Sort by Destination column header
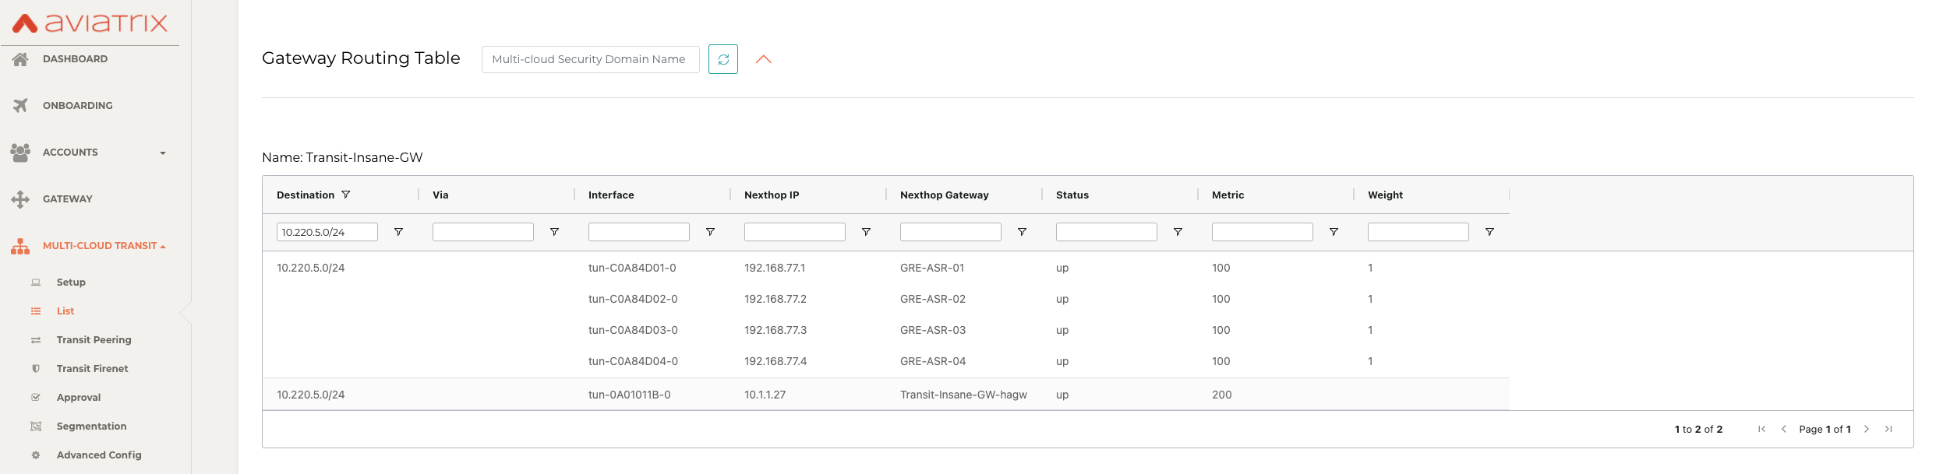This screenshot has height=474, width=1936. [306, 195]
